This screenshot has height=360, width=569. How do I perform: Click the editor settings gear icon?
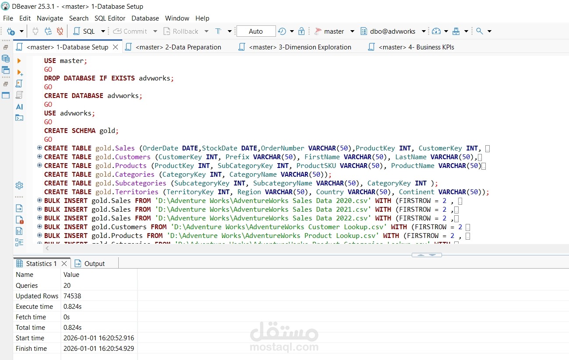(x=19, y=185)
